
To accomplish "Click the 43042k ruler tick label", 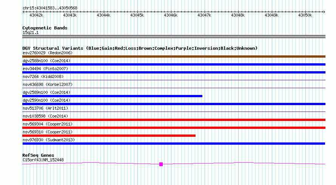I will pyautogui.click(x=36, y=15).
